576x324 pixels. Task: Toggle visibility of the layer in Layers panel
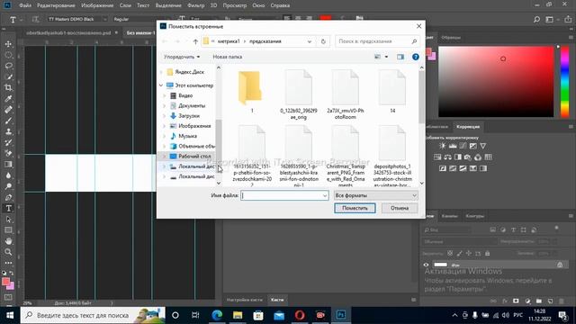(x=426, y=265)
